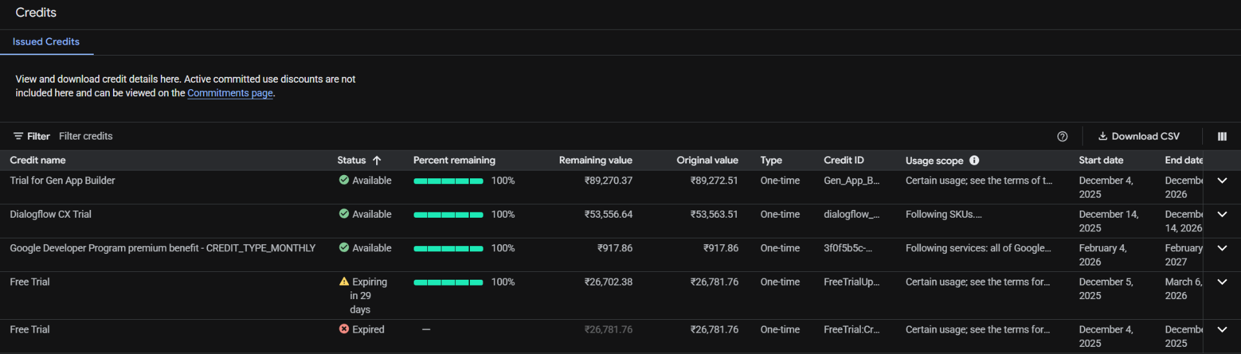
Task: Sort by the Remaining value column
Action: pos(595,160)
